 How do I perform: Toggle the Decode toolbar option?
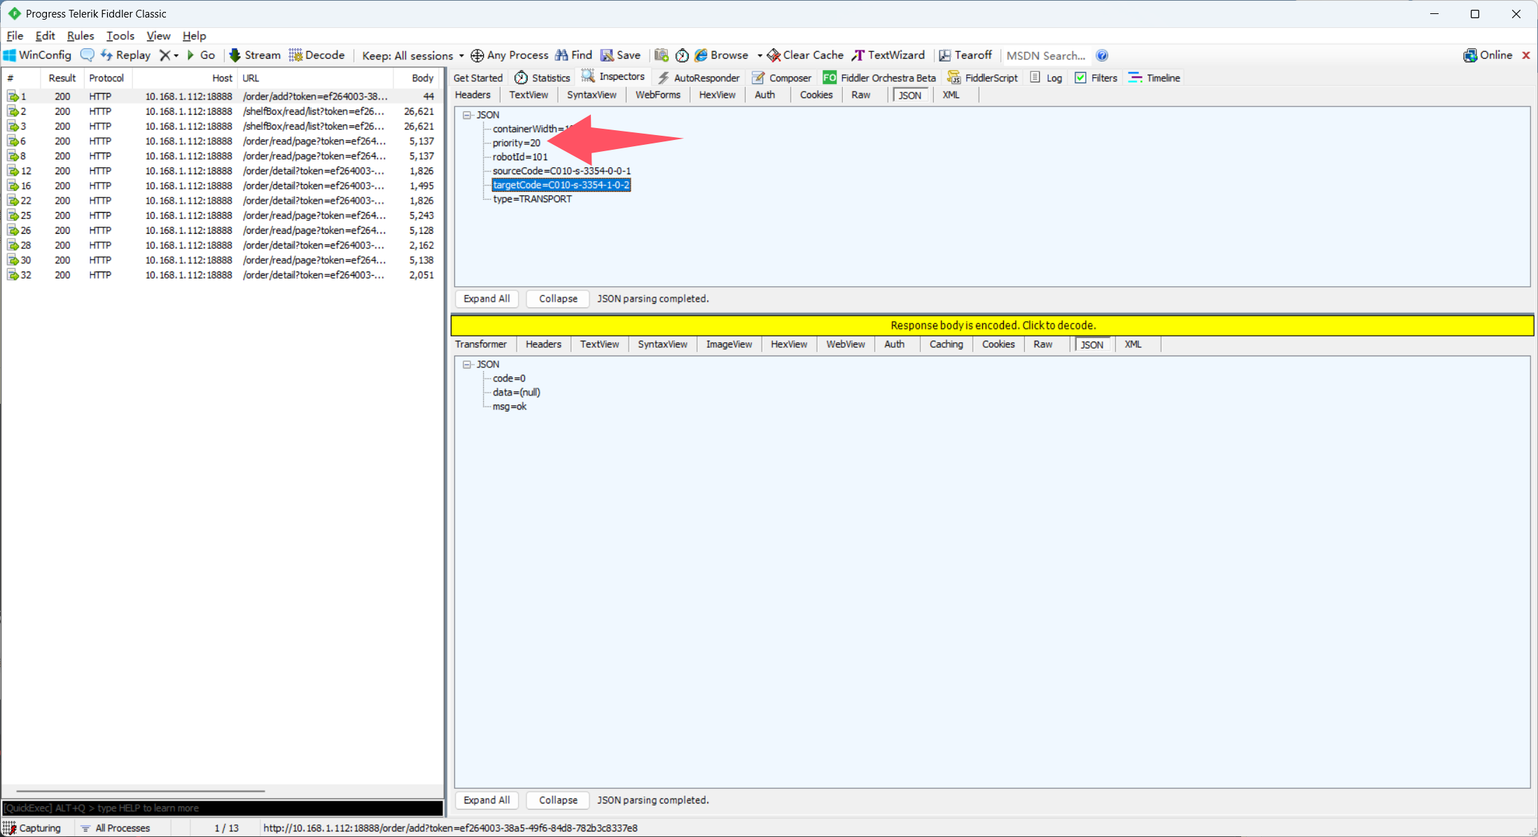(317, 55)
